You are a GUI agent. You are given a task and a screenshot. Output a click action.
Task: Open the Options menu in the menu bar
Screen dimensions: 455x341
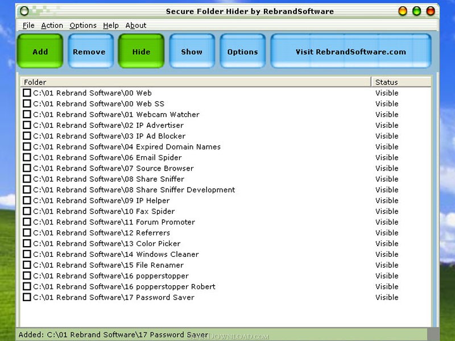click(x=83, y=26)
